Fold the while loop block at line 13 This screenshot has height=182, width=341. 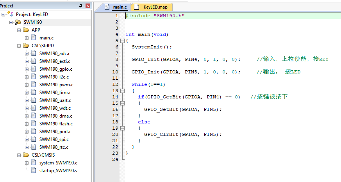[122, 91]
